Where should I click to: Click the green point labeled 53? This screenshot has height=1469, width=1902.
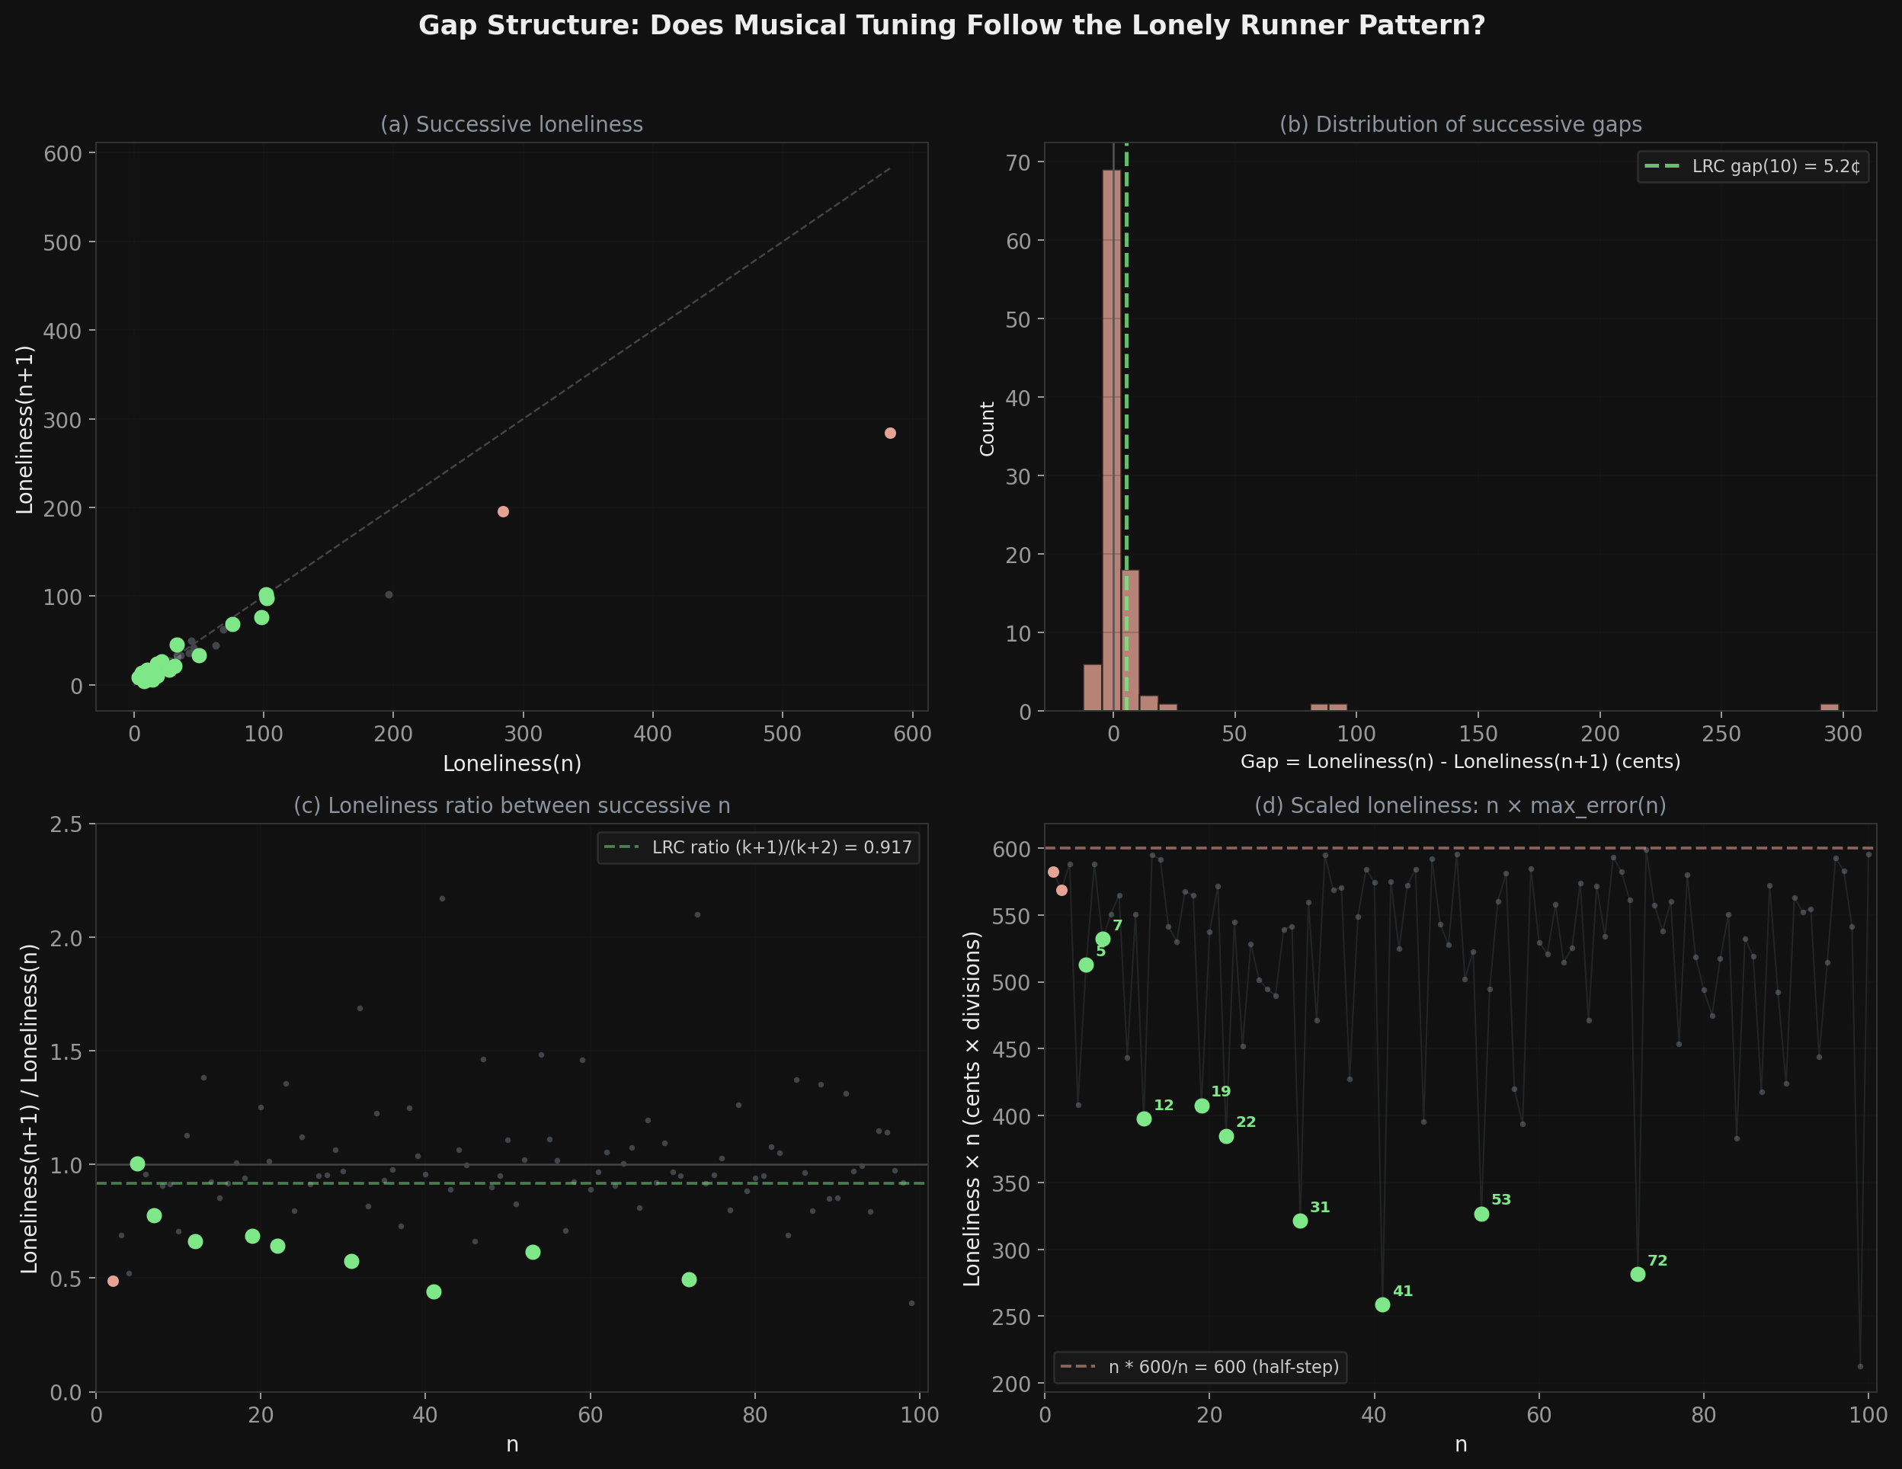(1481, 1214)
